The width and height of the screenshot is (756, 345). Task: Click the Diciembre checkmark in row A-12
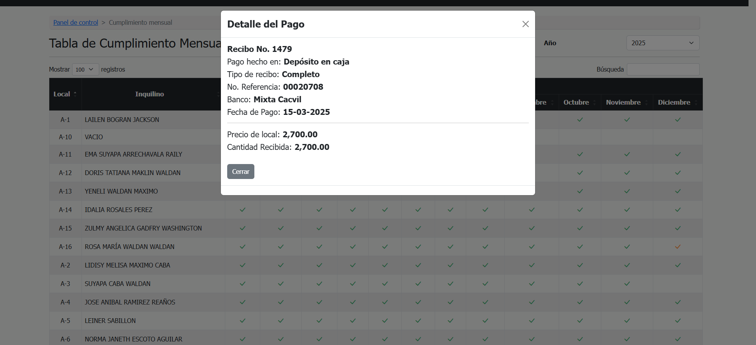click(678, 173)
